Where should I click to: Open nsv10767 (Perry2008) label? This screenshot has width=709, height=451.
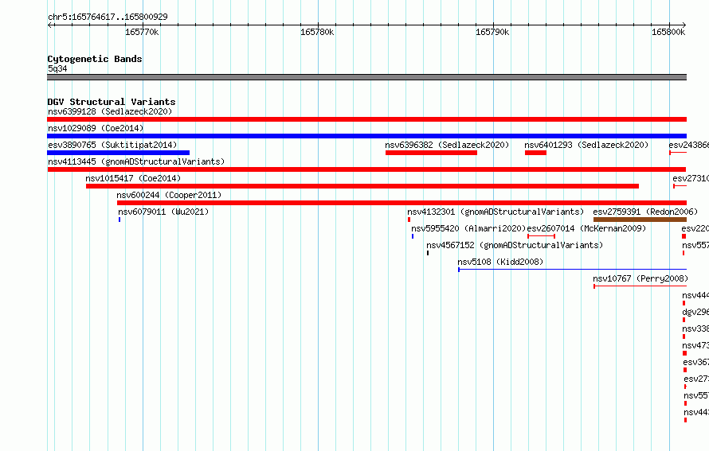pyautogui.click(x=640, y=278)
